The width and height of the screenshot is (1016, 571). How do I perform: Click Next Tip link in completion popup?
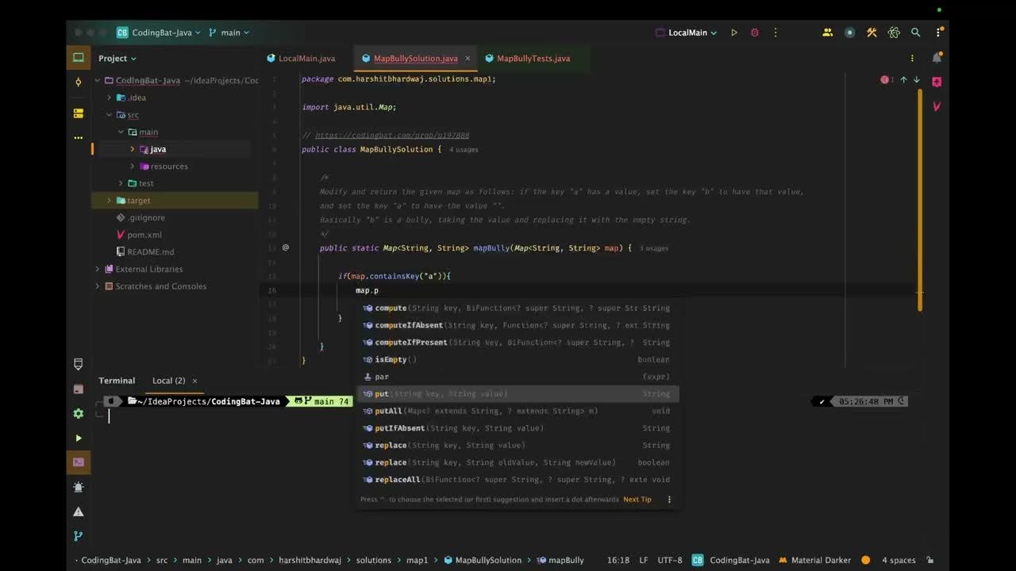(637, 500)
